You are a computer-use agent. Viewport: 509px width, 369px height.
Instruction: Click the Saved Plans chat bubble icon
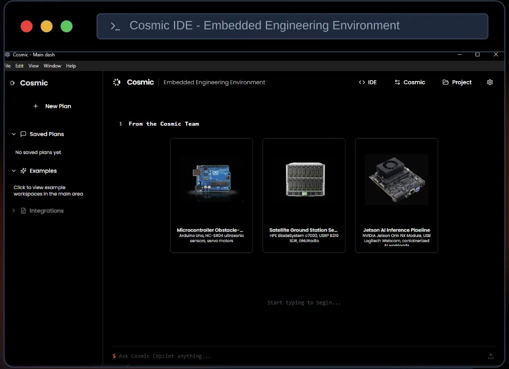click(x=23, y=134)
